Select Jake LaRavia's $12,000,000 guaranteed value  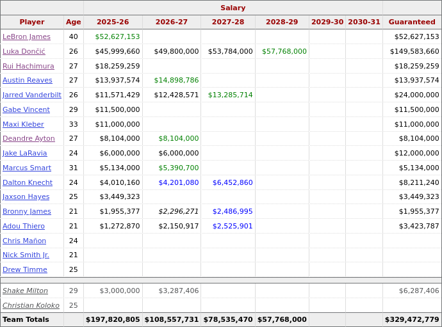[x=416, y=153]
